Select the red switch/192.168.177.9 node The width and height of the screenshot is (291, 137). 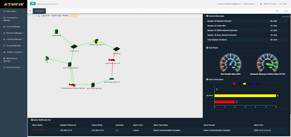coord(112,60)
